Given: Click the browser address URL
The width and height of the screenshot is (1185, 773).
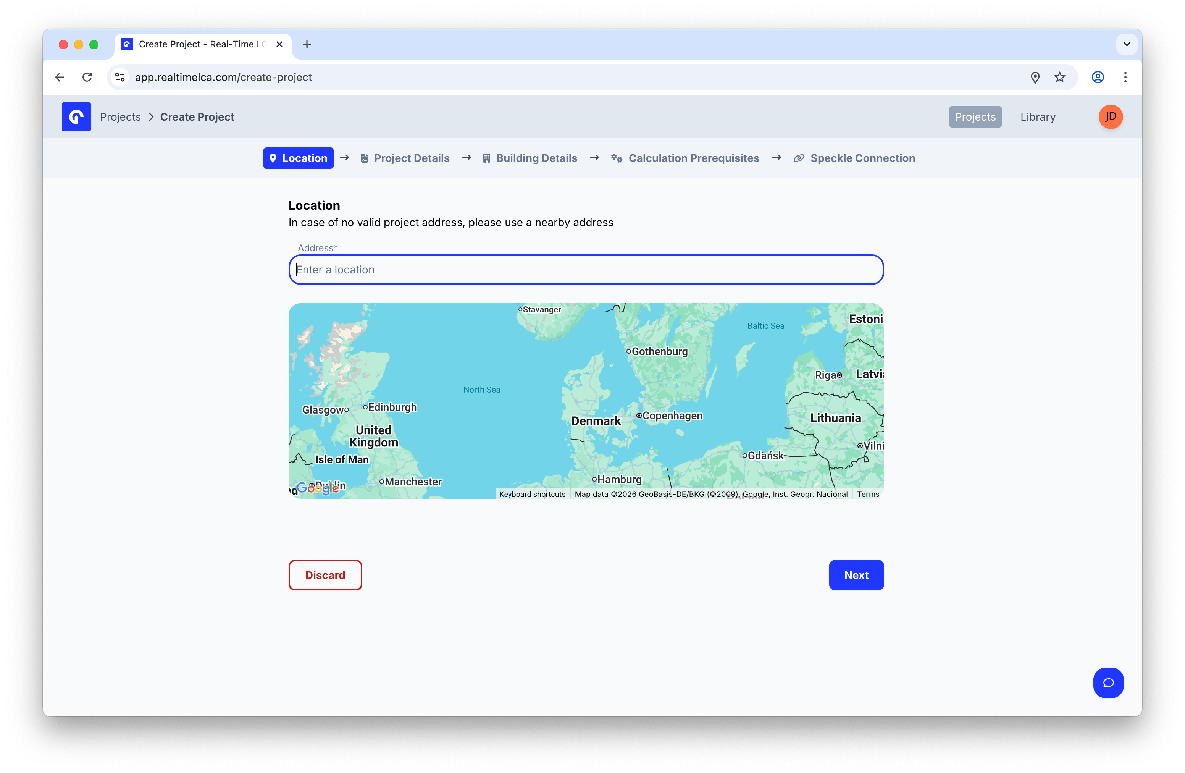Looking at the screenshot, I should pos(224,77).
